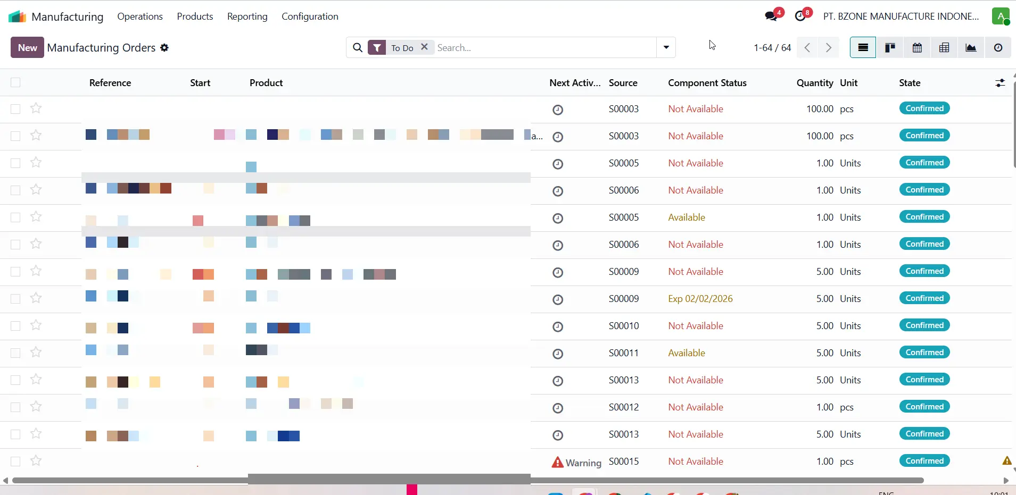Open the activity clock in the S00011 row
Screen dimensions: 1016x495
pos(558,354)
